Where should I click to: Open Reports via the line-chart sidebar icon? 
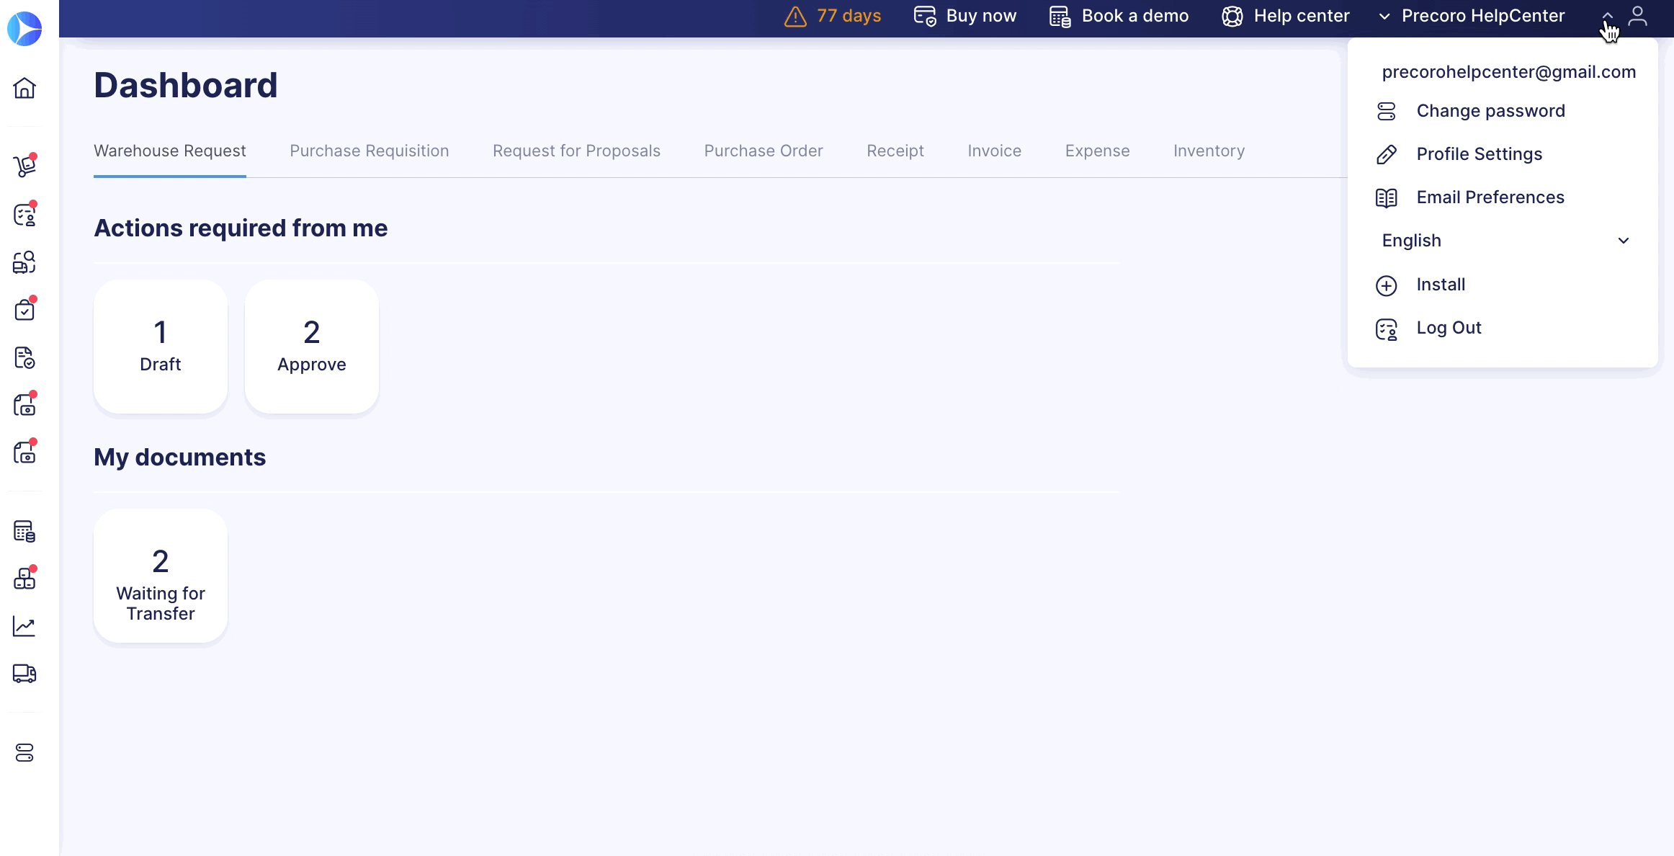pos(24,626)
